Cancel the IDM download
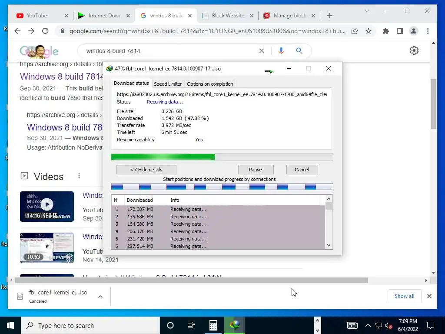This screenshot has height=334, width=445. pos(302,170)
